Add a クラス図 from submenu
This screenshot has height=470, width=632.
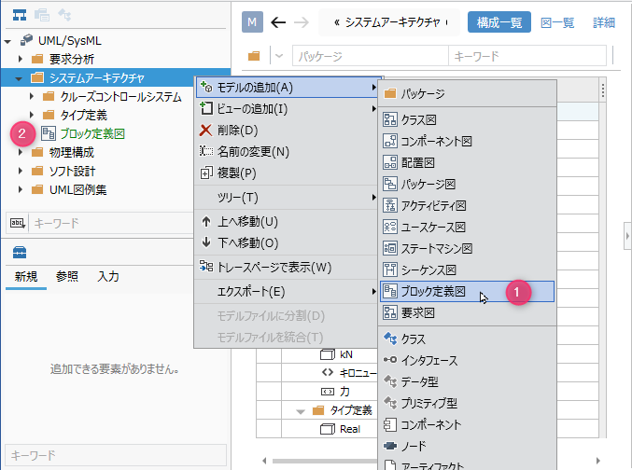tap(468, 119)
